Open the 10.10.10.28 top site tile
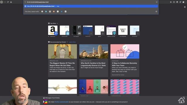The image size is (187, 105). pyautogui.click(x=64, y=30)
